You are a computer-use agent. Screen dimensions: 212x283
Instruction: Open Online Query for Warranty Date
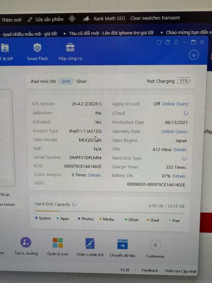pyautogui.click(x=174, y=131)
